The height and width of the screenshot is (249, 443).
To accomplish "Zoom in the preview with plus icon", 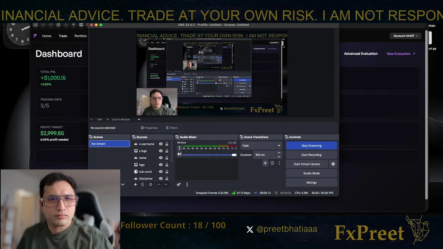I will click(108, 120).
